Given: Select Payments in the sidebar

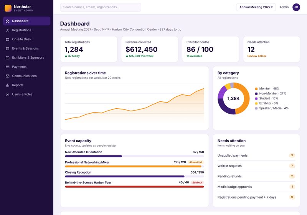Looking at the screenshot, I should 26,67.
